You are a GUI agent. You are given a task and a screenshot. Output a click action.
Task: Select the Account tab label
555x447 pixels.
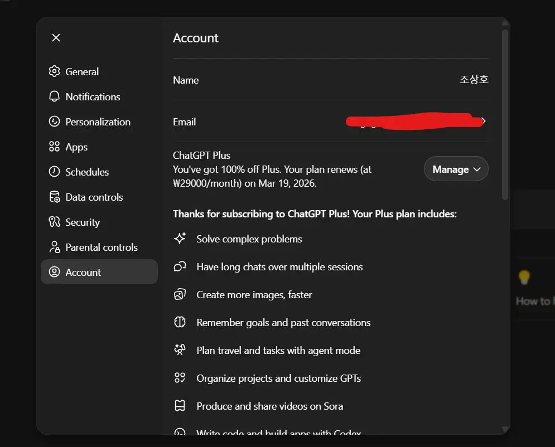point(83,273)
